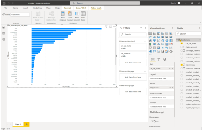Open the Data / Drill ribbon tab
The width and height of the screenshot is (203, 131).
pyautogui.click(x=81, y=8)
